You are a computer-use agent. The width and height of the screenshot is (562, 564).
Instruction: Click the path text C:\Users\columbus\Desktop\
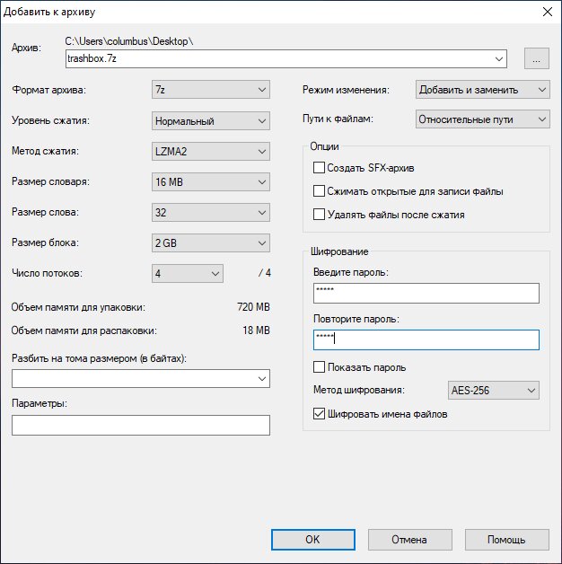coord(129,41)
